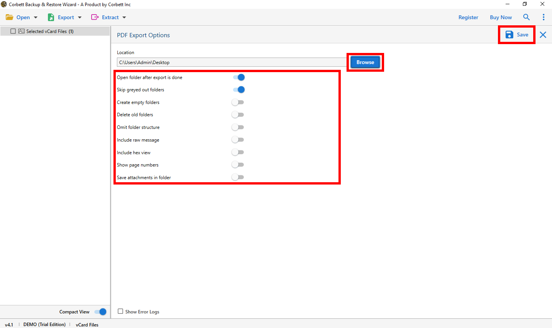Select the Selected vCard Files tree row

coord(55,31)
